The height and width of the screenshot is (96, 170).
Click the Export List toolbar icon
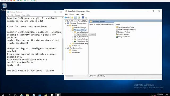tap(79, 18)
